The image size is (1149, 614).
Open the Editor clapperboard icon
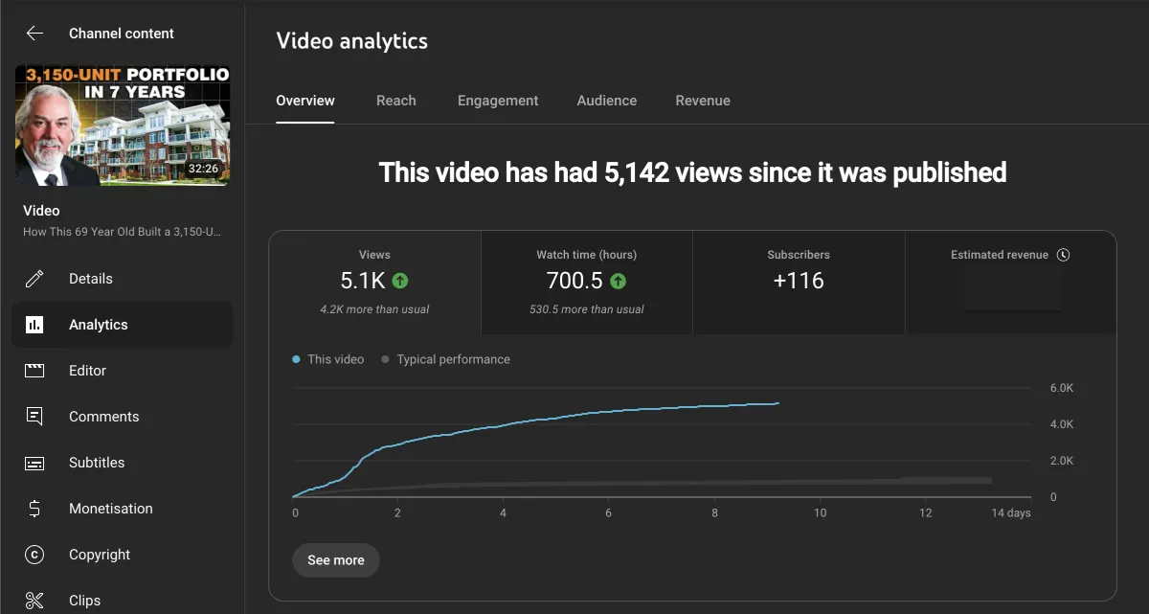point(34,371)
